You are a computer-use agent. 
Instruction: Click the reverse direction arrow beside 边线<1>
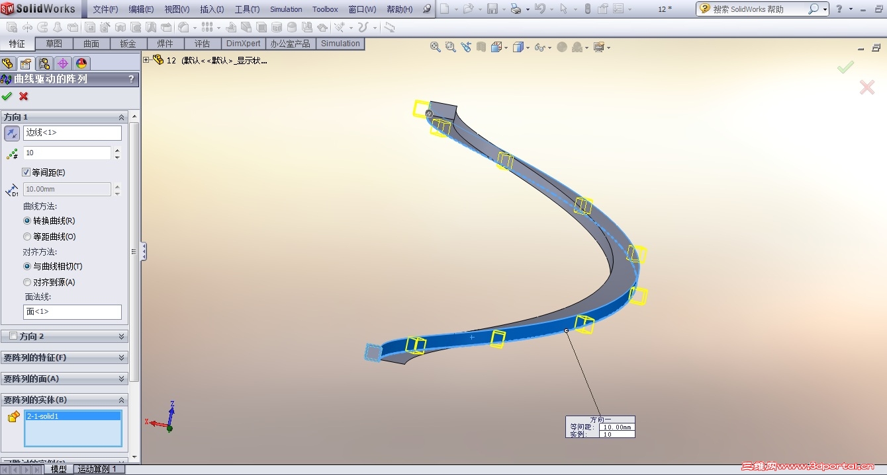pyautogui.click(x=12, y=133)
